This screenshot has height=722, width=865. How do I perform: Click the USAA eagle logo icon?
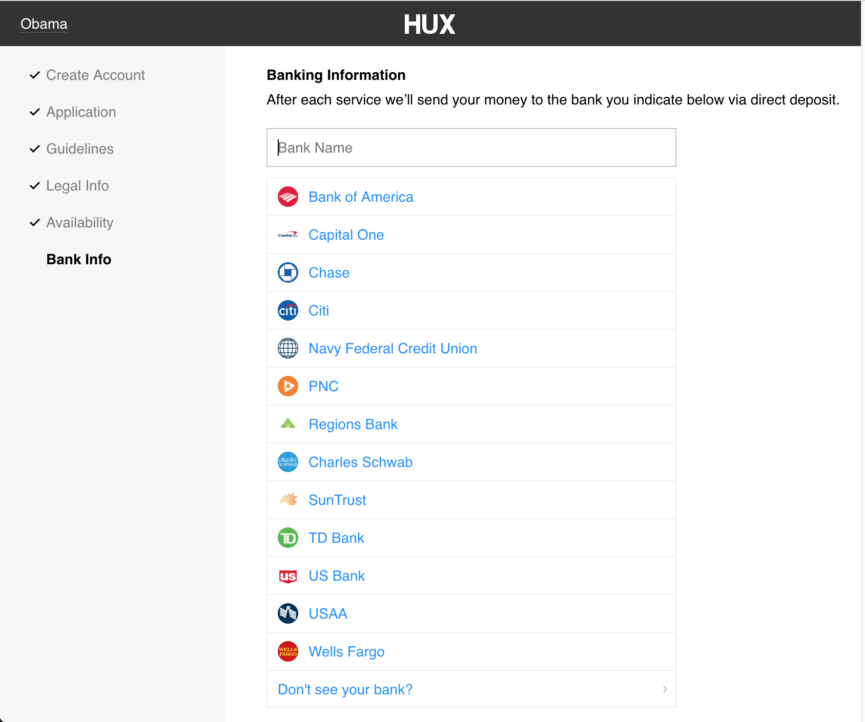click(x=288, y=613)
